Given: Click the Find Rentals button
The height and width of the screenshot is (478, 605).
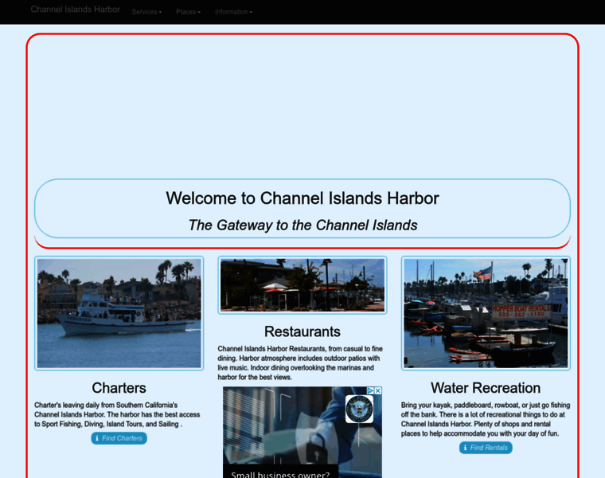Looking at the screenshot, I should (x=486, y=448).
